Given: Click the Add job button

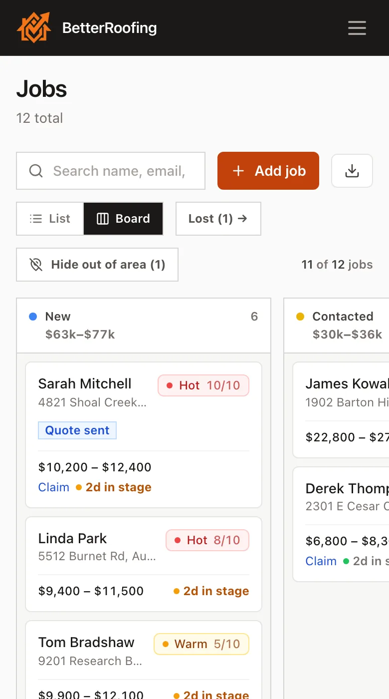Looking at the screenshot, I should pos(268,171).
